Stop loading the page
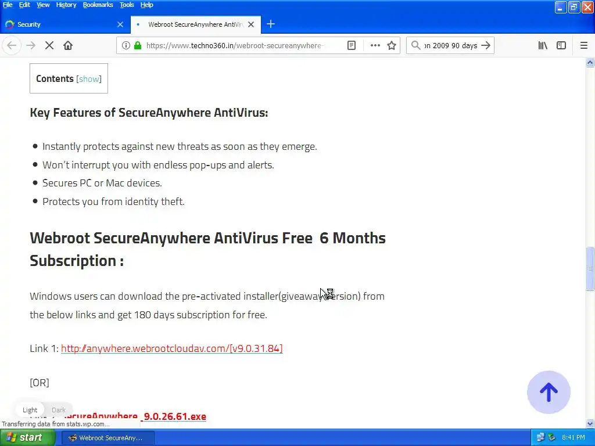This screenshot has width=595, height=446. pyautogui.click(x=49, y=45)
